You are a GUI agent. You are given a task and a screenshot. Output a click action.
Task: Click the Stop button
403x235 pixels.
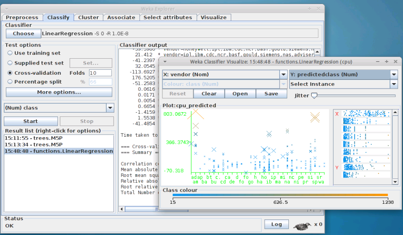pyautogui.click(x=87, y=121)
